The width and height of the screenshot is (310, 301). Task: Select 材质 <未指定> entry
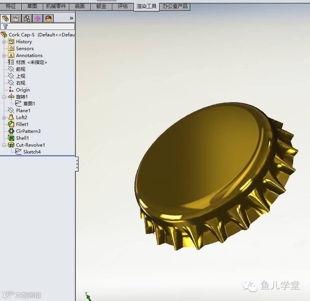pos(31,62)
